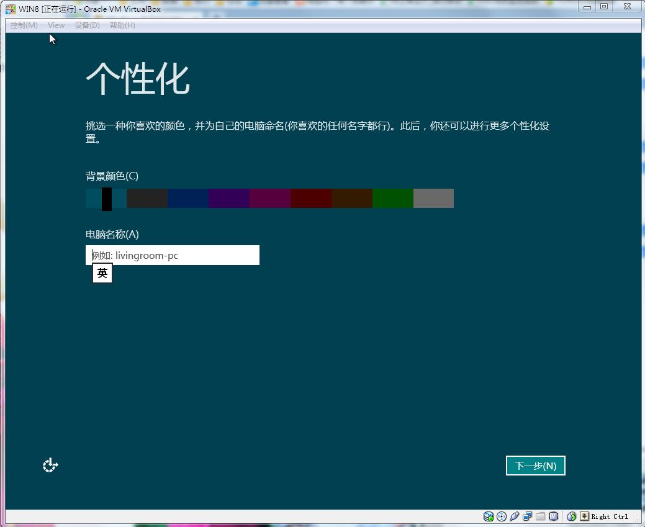Open the View menu
Screen dimensions: 645x527
coord(56,25)
